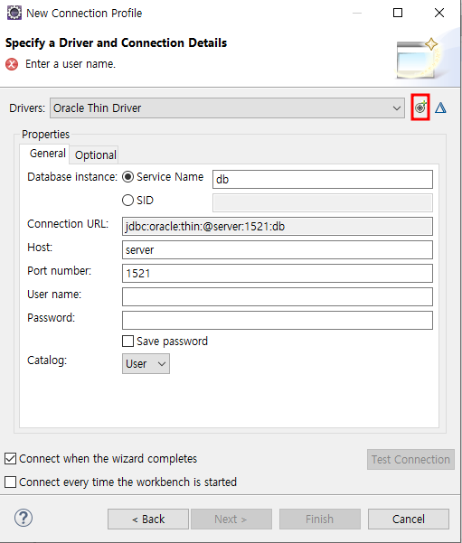Click the error icon beside Enter a user name

[x=12, y=64]
